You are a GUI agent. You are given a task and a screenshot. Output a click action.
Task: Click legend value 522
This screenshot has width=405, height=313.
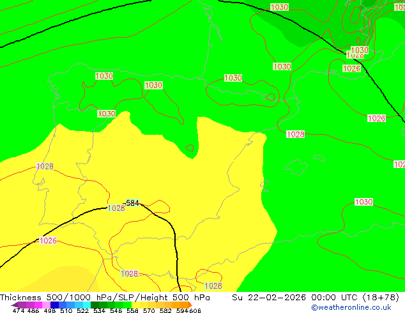[x=82, y=310]
